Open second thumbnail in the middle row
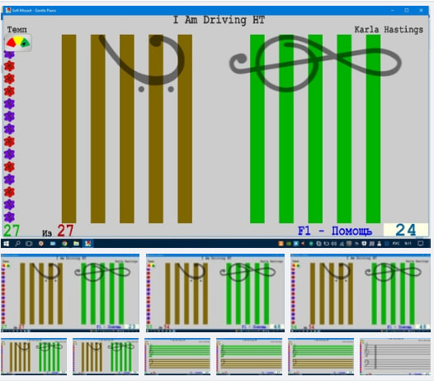Image resolution: width=434 pixels, height=381 pixels. (x=215, y=293)
